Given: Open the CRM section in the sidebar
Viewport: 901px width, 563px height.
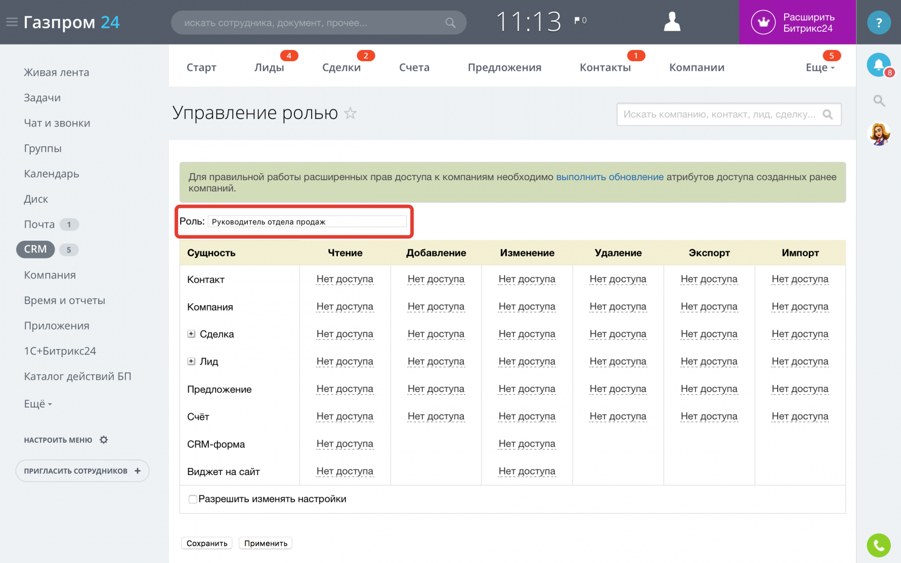Looking at the screenshot, I should pyautogui.click(x=35, y=249).
